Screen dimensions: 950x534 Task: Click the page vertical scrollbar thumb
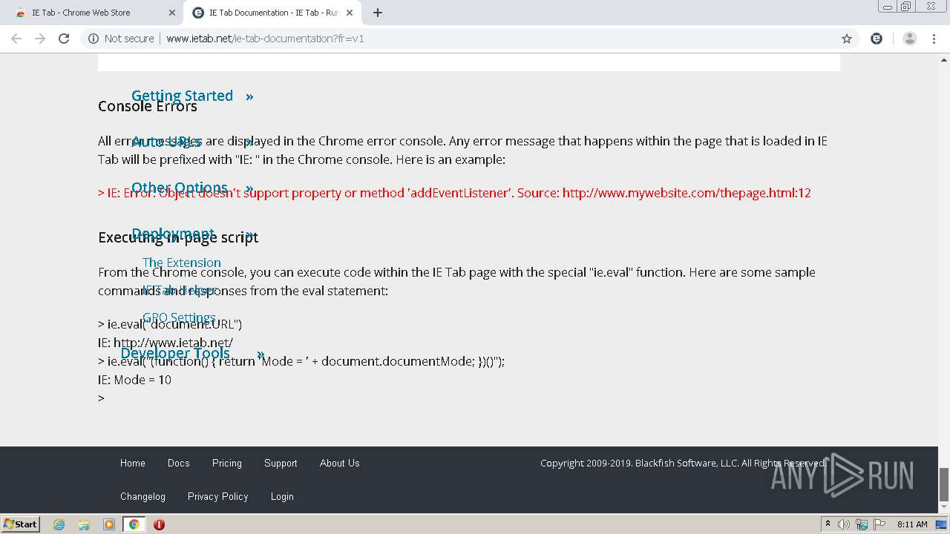(x=944, y=484)
